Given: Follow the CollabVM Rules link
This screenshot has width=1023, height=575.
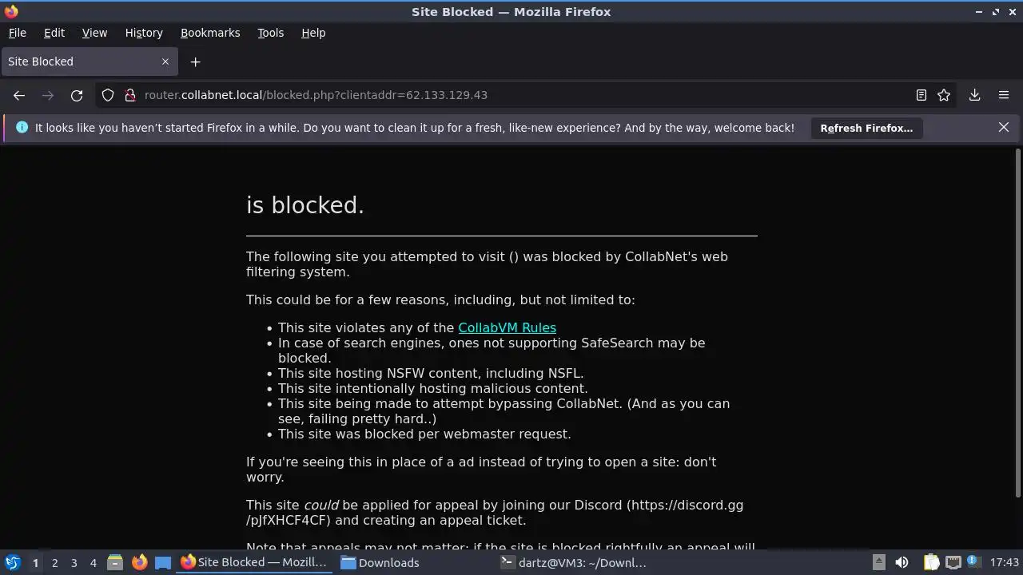Looking at the screenshot, I should click(507, 327).
